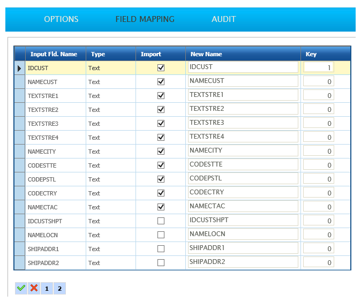Click the green checkmark select-all icon
This screenshot has width=361, height=302.
21,288
